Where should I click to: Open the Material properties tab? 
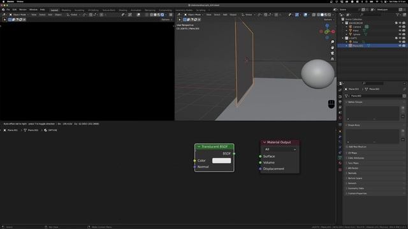[x=340, y=163]
